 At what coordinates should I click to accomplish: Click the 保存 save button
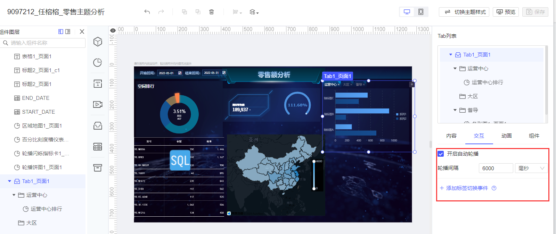click(535, 12)
